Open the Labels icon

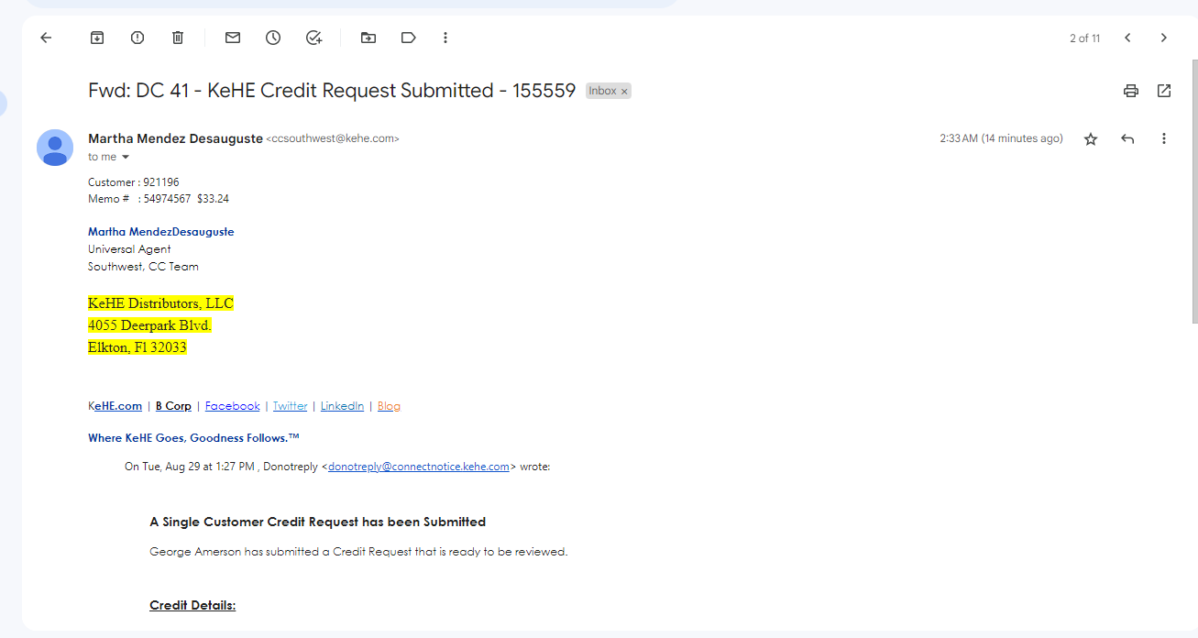point(409,38)
